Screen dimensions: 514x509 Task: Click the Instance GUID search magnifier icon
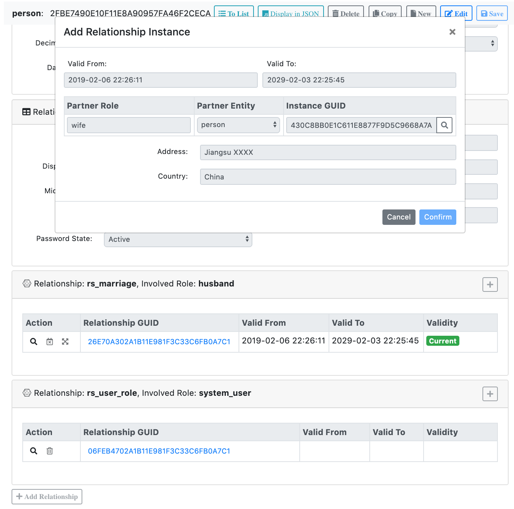coord(444,125)
